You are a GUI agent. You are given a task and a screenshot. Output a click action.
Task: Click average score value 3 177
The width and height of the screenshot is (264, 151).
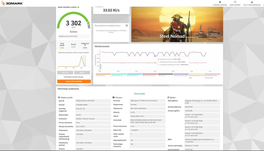coord(73,47)
